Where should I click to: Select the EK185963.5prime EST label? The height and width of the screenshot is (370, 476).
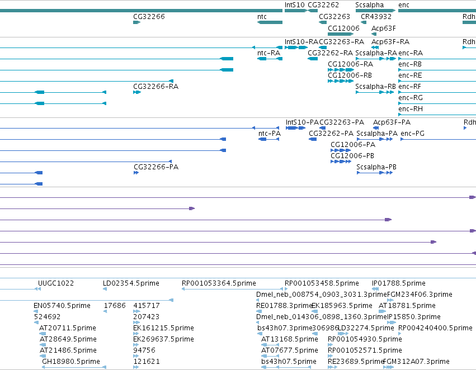[342, 306]
